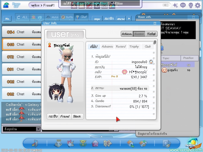This screenshot has height=152, width=203.
Task: Click the sparkle stars icon in top bar
Action: [x=175, y=5]
